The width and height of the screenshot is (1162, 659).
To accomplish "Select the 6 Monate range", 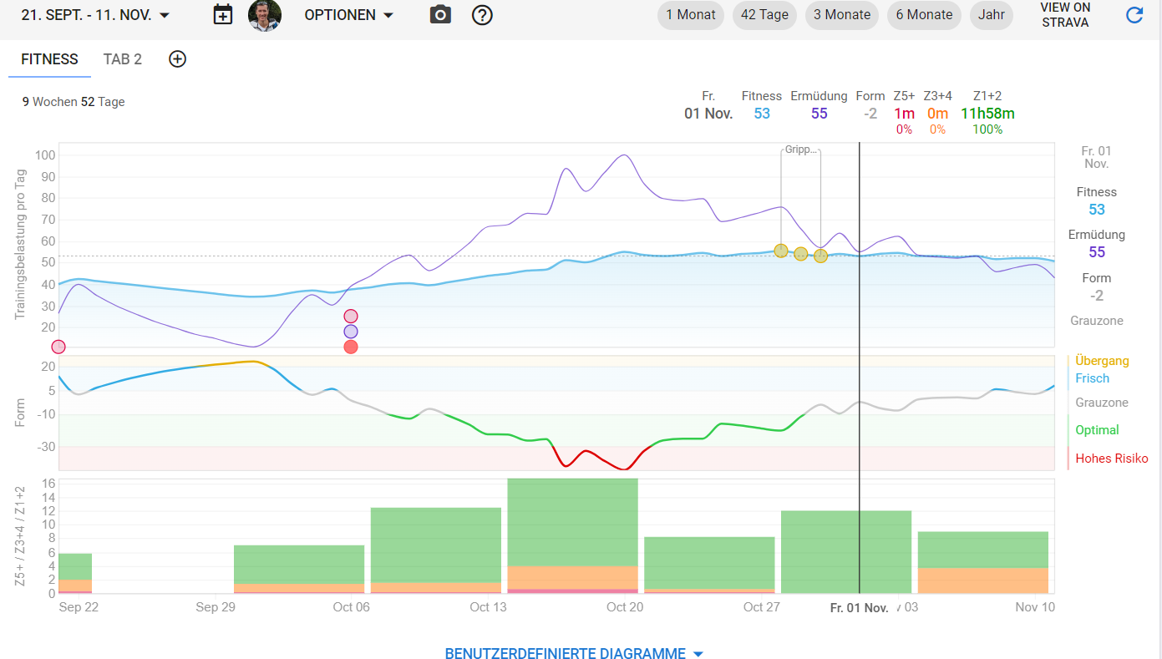I will 924,15.
